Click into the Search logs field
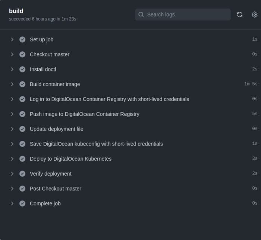The height and width of the screenshot is (240, 261). coord(186,15)
